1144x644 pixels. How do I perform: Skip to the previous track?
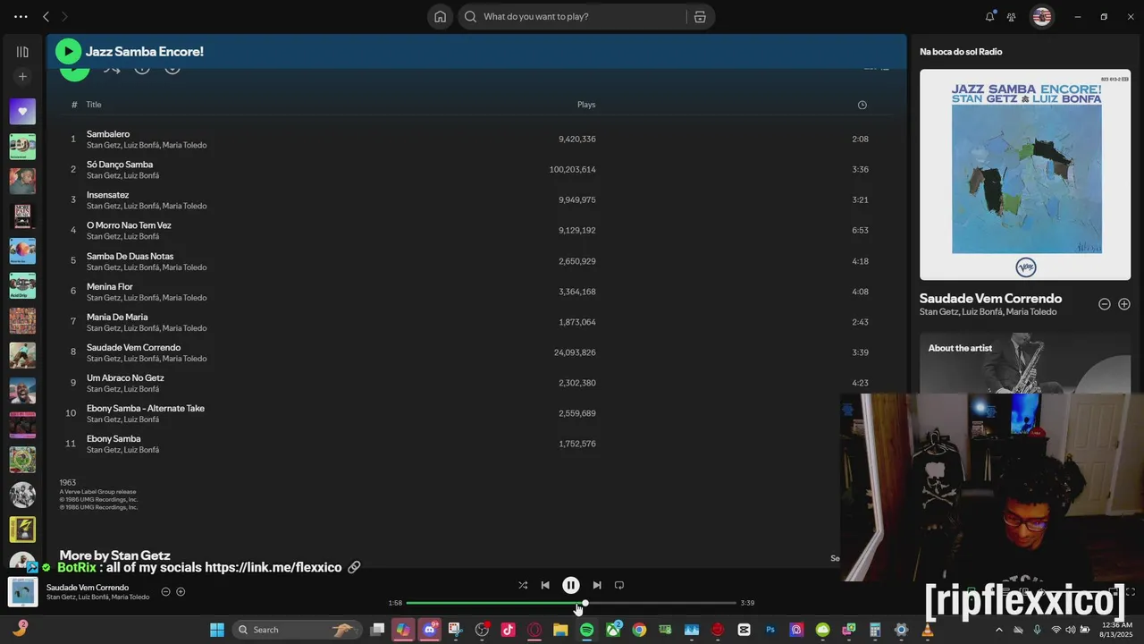click(x=545, y=585)
